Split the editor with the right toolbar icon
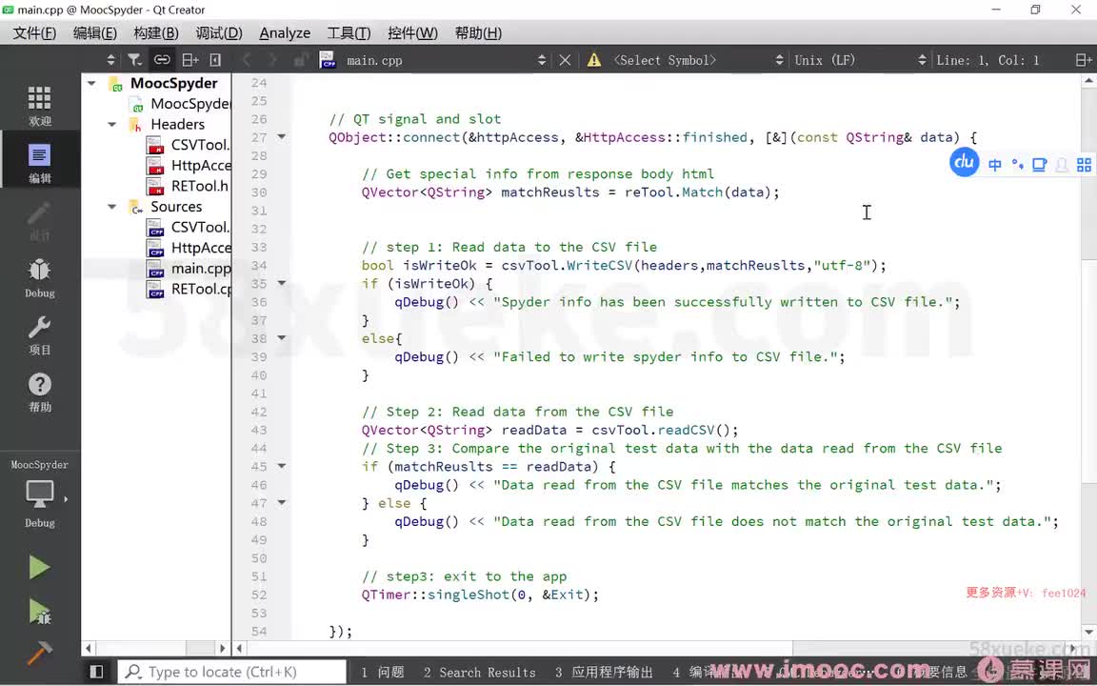The height and width of the screenshot is (686, 1097). (1083, 60)
